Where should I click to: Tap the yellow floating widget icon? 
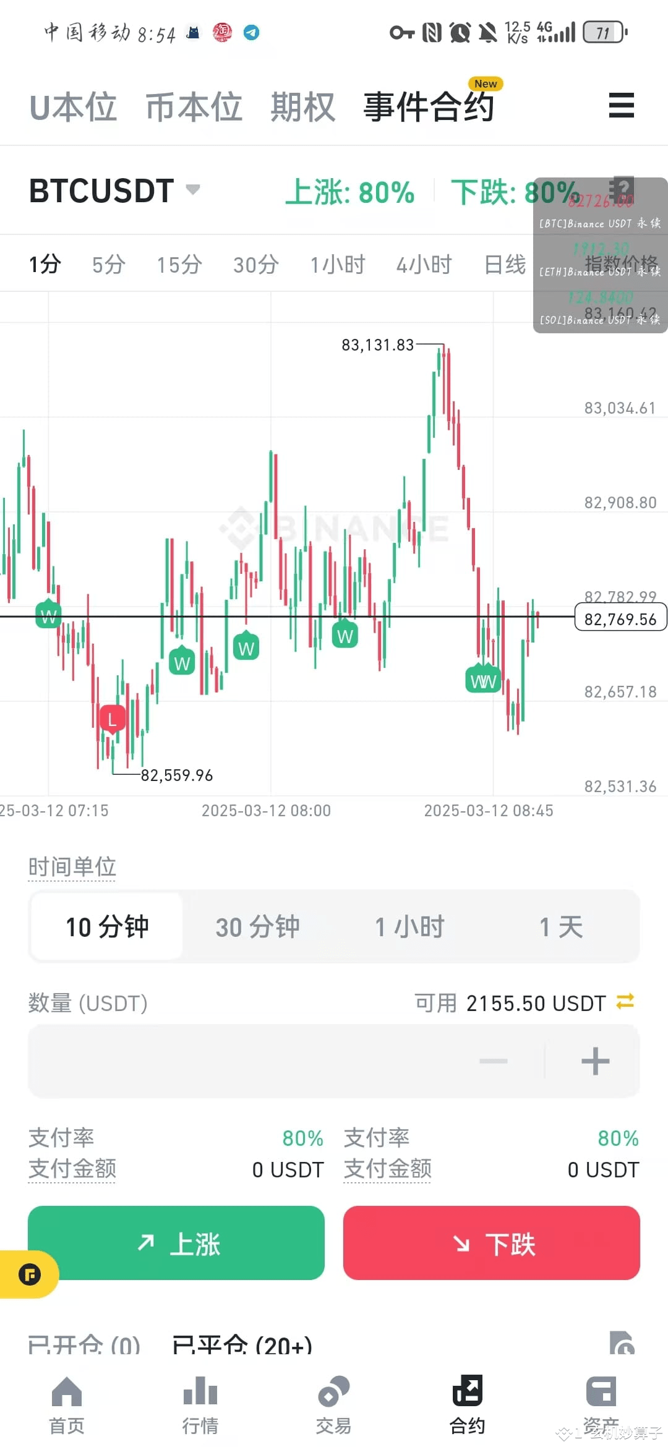pos(28,1275)
